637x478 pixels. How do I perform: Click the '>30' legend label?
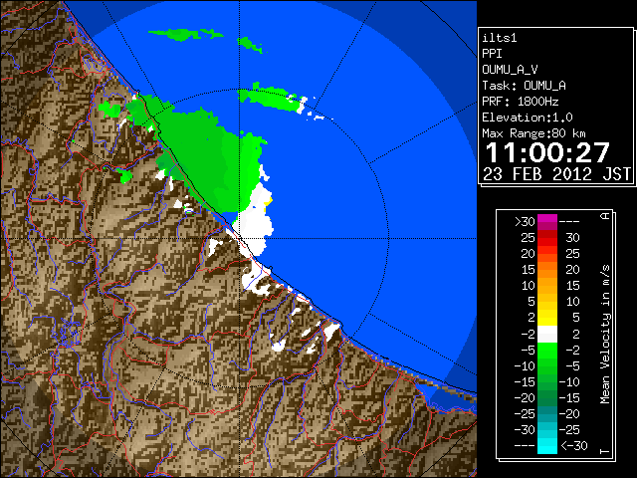coord(525,222)
